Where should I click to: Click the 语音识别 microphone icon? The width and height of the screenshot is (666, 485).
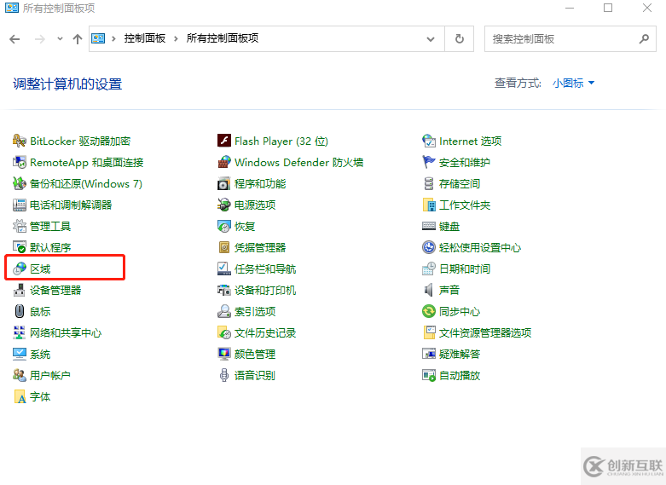(x=223, y=375)
